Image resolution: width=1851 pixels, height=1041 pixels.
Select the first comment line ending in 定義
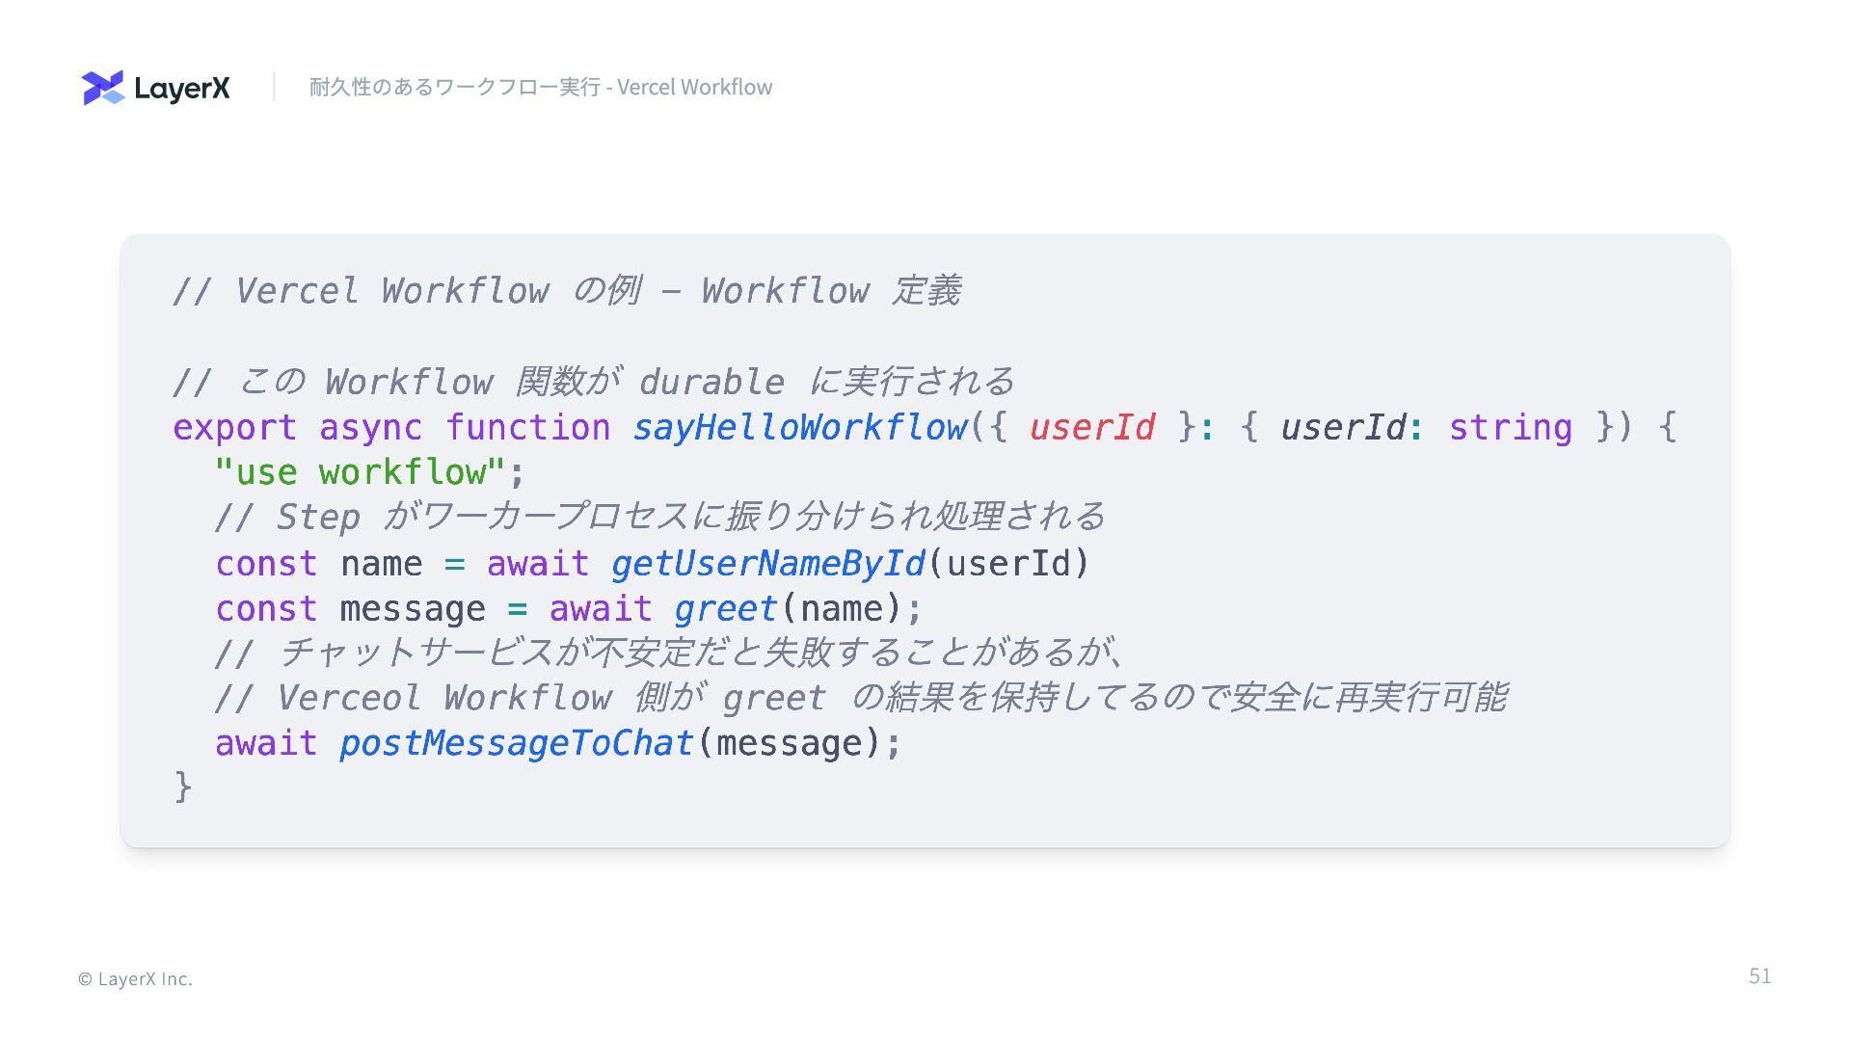coord(566,290)
